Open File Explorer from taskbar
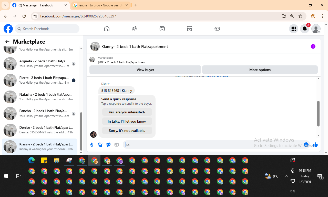This screenshot has width=328, height=197. click(57, 161)
